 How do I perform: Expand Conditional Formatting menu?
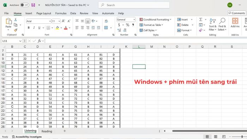coord(155,19)
